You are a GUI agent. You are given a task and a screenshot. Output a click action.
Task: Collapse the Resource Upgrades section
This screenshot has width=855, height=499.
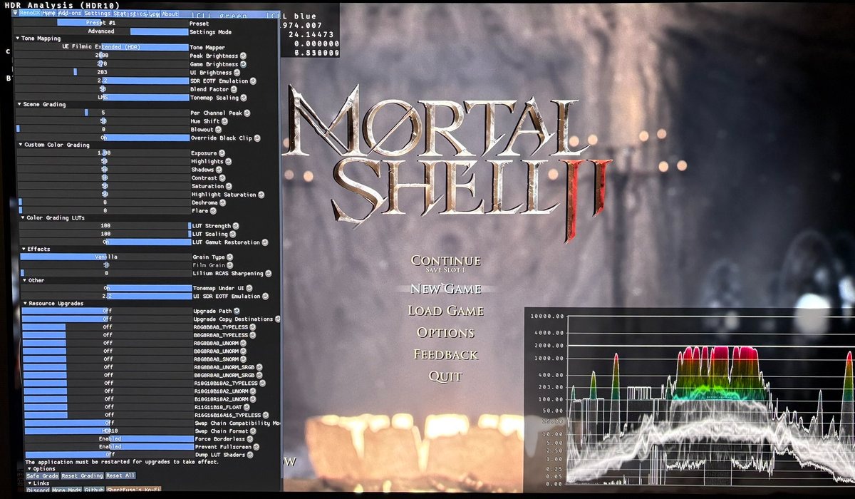(25, 304)
